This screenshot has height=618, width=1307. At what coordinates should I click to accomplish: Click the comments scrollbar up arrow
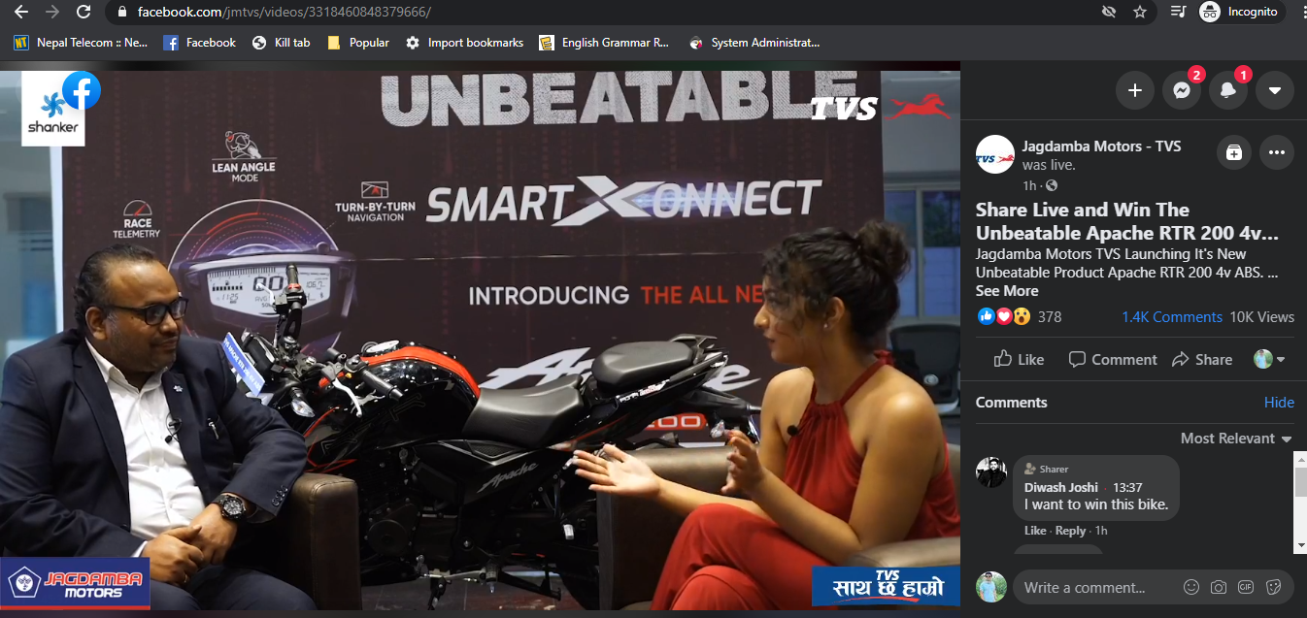pos(1300,458)
